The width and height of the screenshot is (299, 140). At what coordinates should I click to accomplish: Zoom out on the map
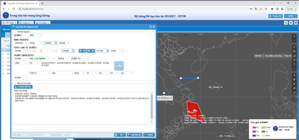[294, 41]
